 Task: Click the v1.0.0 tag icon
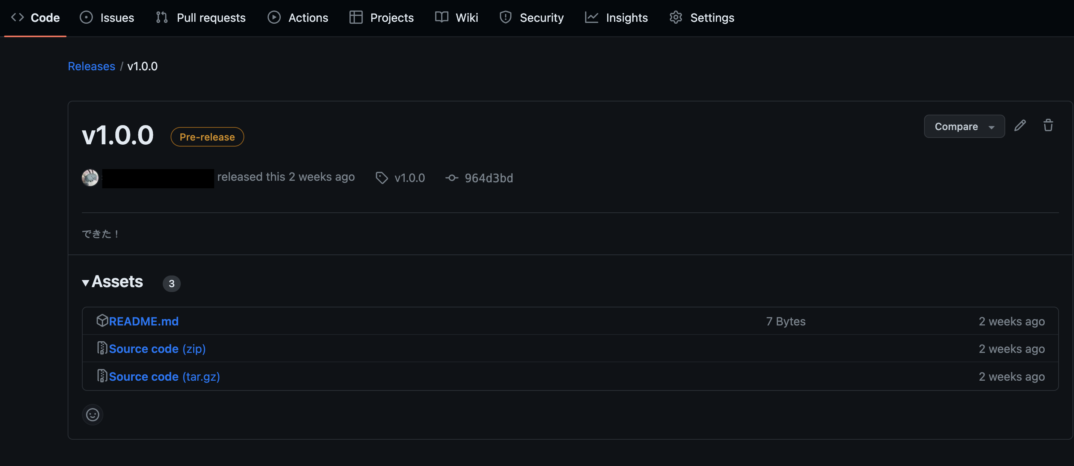point(381,178)
